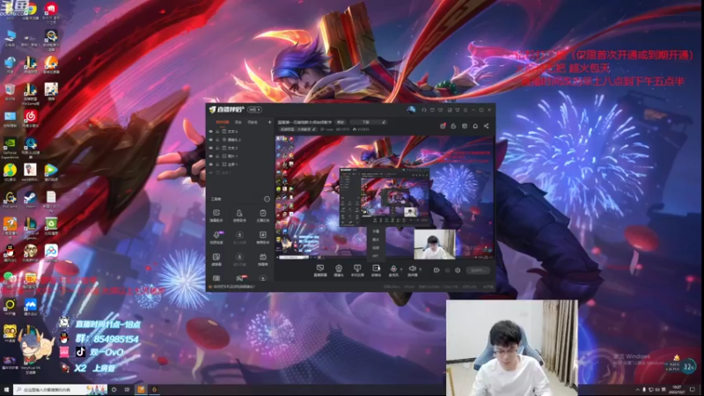Open the headset support icon in title bar
The height and width of the screenshot is (396, 704).
click(424, 110)
